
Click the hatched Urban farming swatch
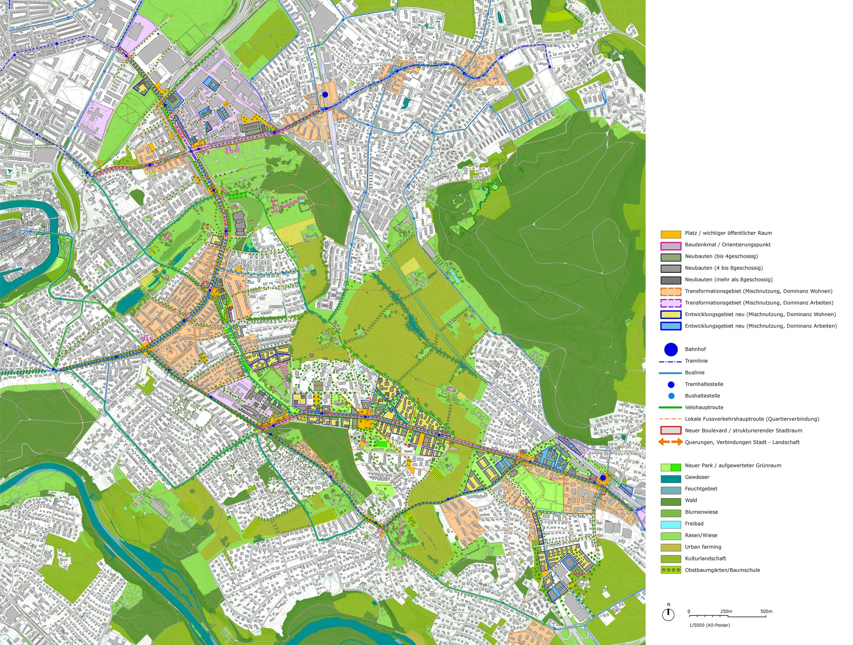pyautogui.click(x=670, y=547)
